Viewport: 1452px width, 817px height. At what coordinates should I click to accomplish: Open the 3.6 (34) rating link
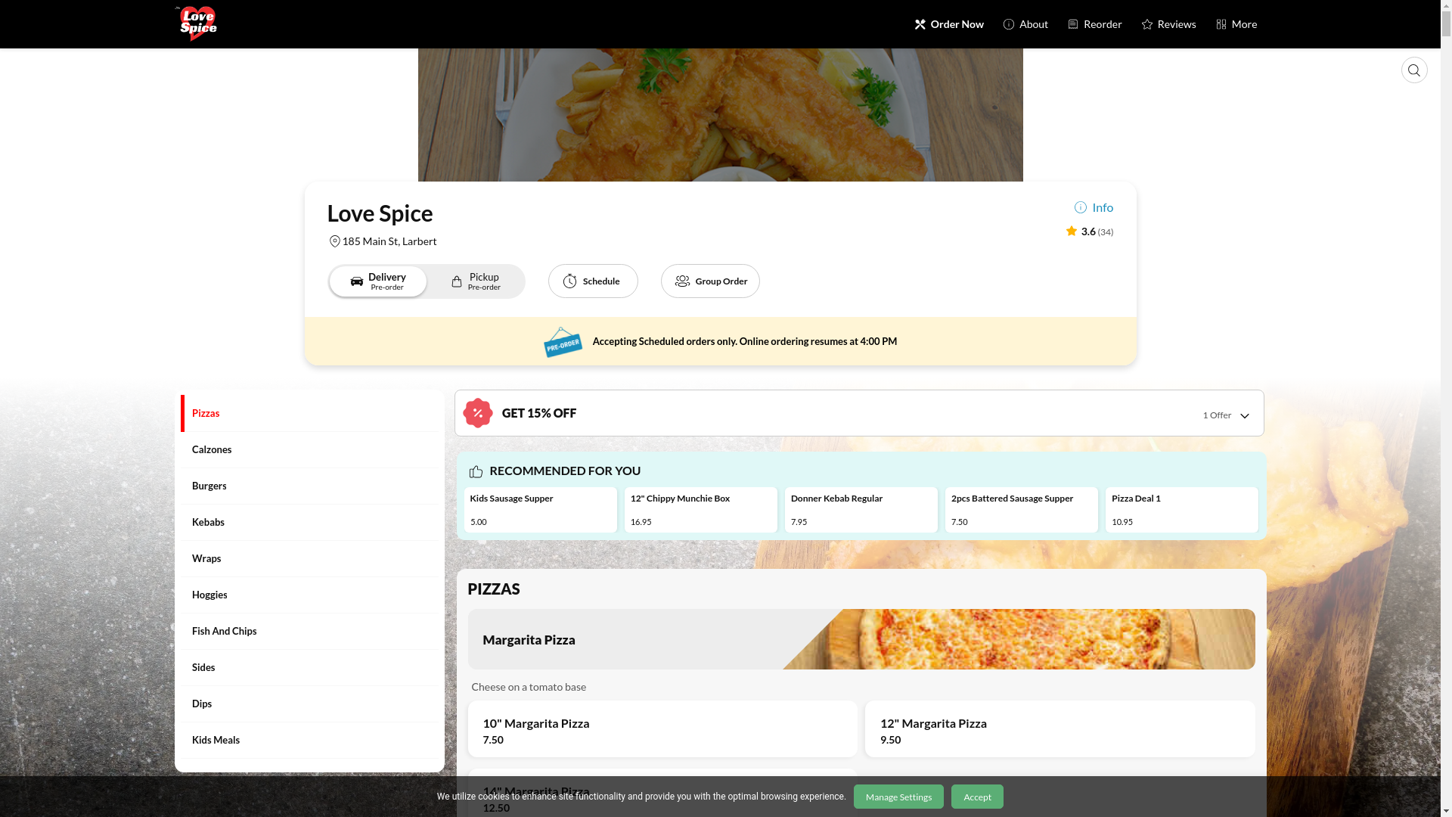[1089, 231]
